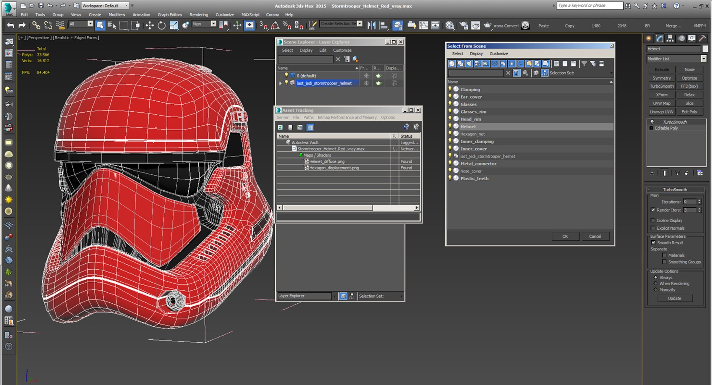The width and height of the screenshot is (712, 385).
Task: Open the Select by Name tool
Action: click(x=112, y=25)
